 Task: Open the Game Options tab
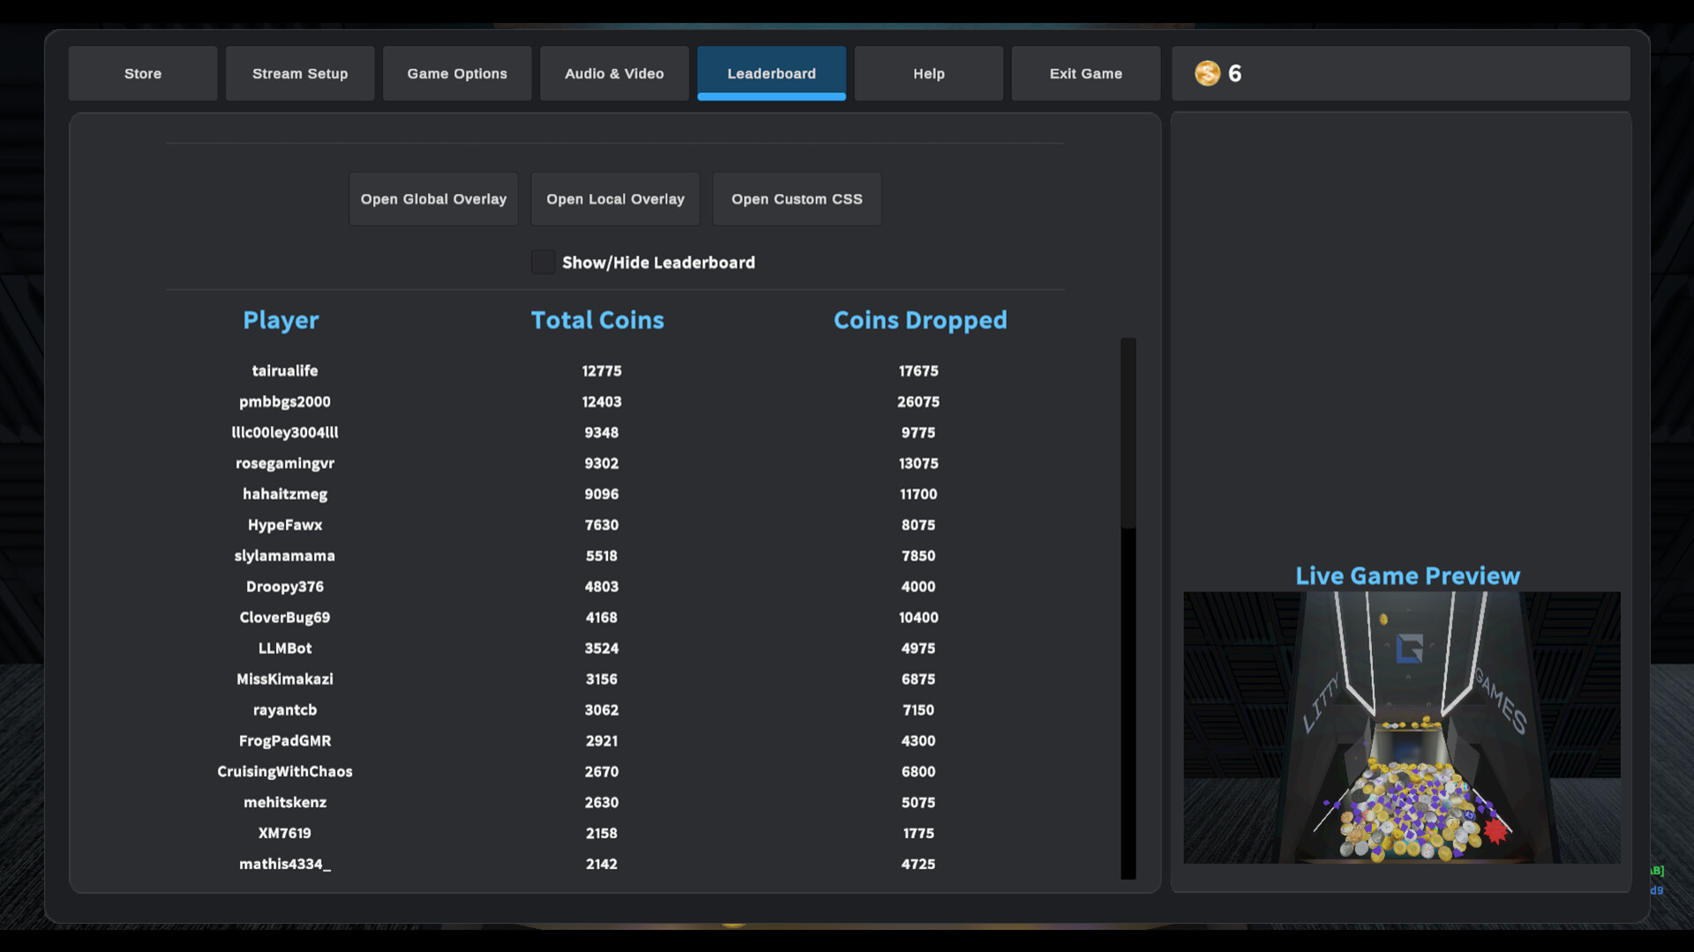tap(457, 73)
